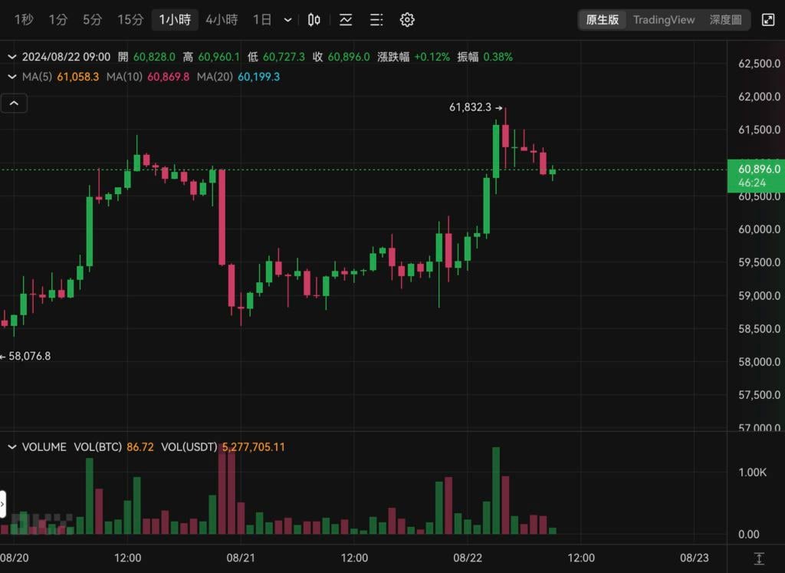Open chart settings gear
The width and height of the screenshot is (785, 573).
(407, 20)
